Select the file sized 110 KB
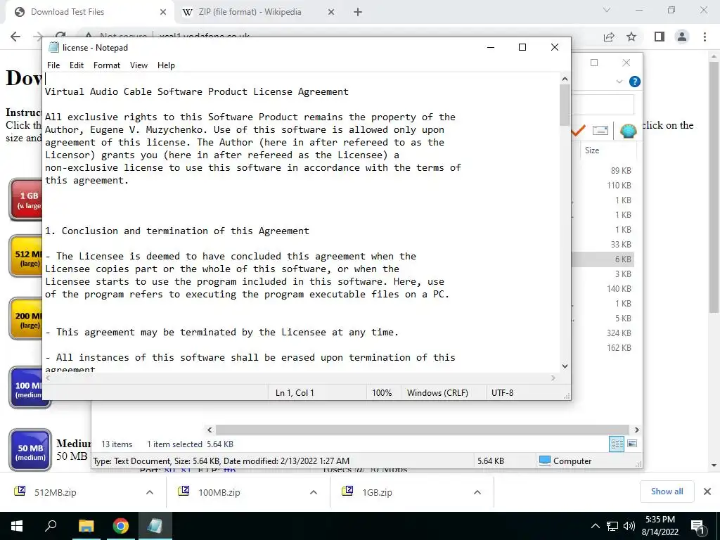720x540 pixels. click(619, 185)
